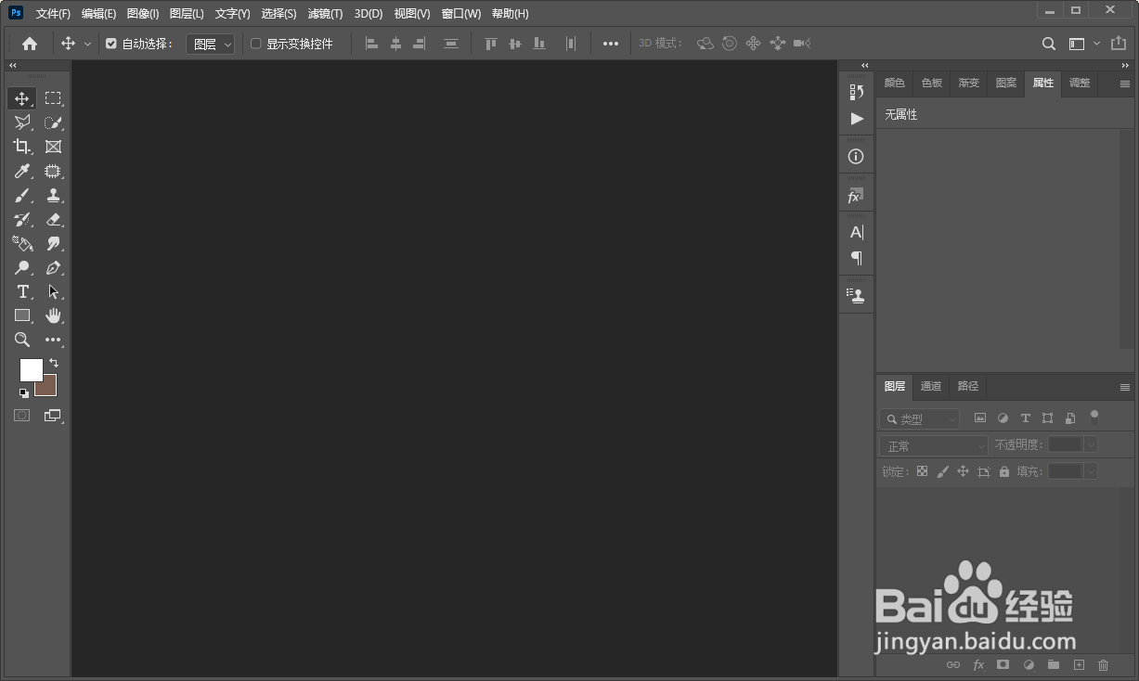The height and width of the screenshot is (681, 1139).
Task: Toggle Quick Mask mode button
Action: click(x=21, y=416)
